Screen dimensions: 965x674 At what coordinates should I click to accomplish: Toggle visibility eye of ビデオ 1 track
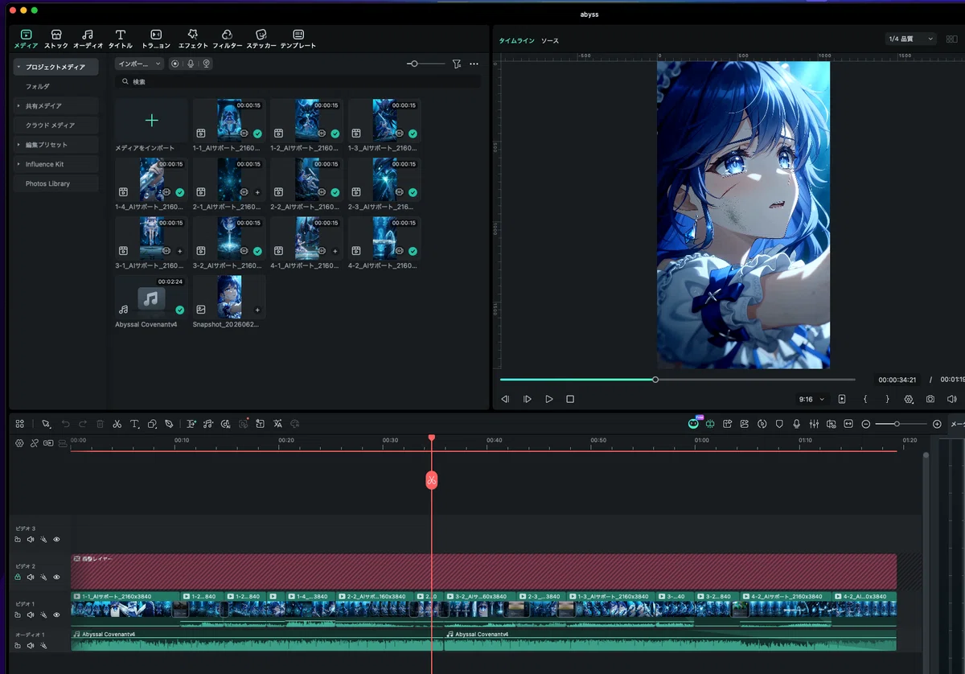[56, 614]
